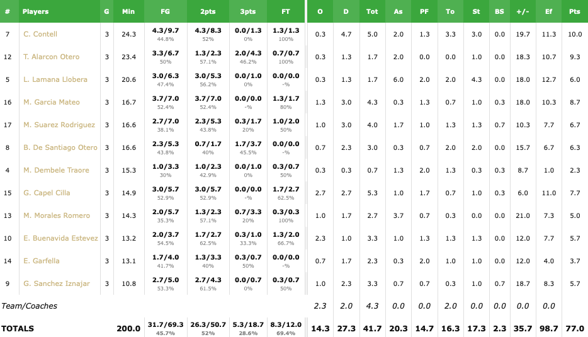Click L. Lamana Llobera player name
Image resolution: width=588 pixels, height=337 pixels.
click(x=55, y=79)
